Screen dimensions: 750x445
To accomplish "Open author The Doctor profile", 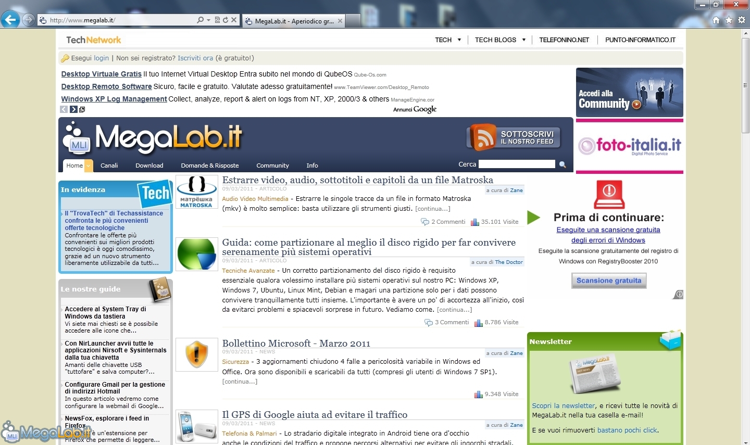I will tap(509, 262).
